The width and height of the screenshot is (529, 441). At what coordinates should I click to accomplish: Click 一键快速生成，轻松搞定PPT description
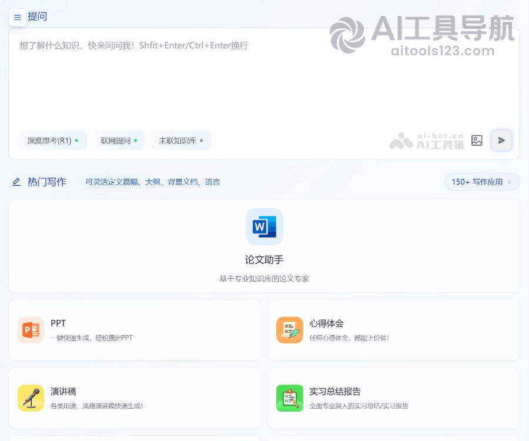coord(92,338)
